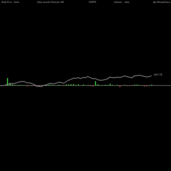Viewport: 171px width, 171px height.
Task: Click the tallest green bar at chart start
Action: [x=8, y=82]
